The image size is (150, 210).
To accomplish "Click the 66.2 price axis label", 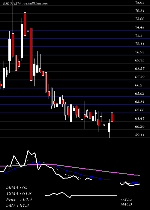I will pos(139,85).
